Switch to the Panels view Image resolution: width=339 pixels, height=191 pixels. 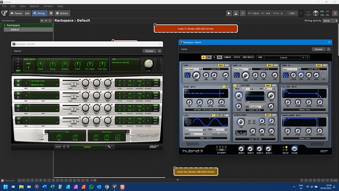coord(16,13)
